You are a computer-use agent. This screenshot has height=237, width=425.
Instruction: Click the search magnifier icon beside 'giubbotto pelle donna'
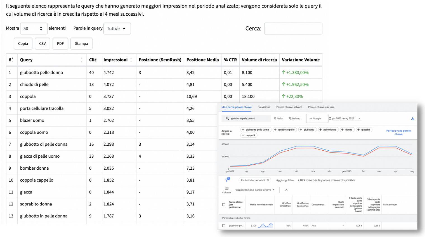pos(227,118)
